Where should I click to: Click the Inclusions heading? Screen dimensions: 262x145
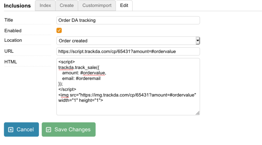pyautogui.click(x=17, y=6)
